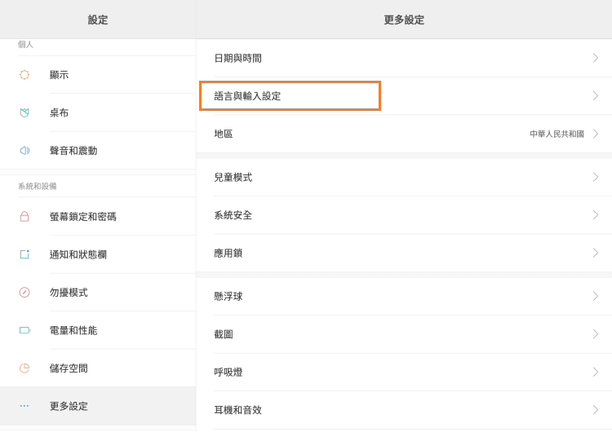Open 儲存空間 settings
The width and height of the screenshot is (612, 432).
[98, 368]
